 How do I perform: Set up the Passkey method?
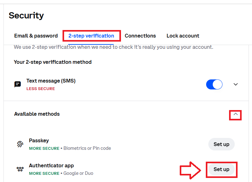click(221, 144)
